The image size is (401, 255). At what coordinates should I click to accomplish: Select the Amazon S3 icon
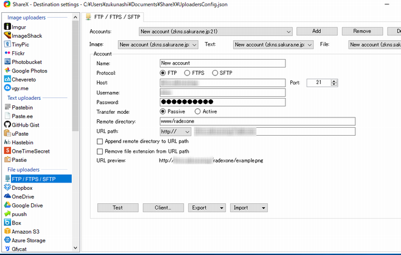(7, 231)
